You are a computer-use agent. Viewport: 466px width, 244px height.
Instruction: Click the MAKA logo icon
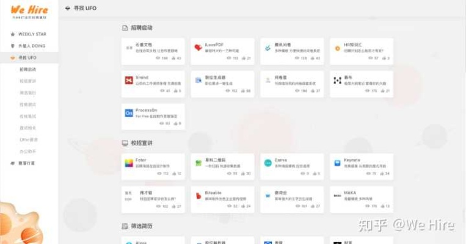337,195
